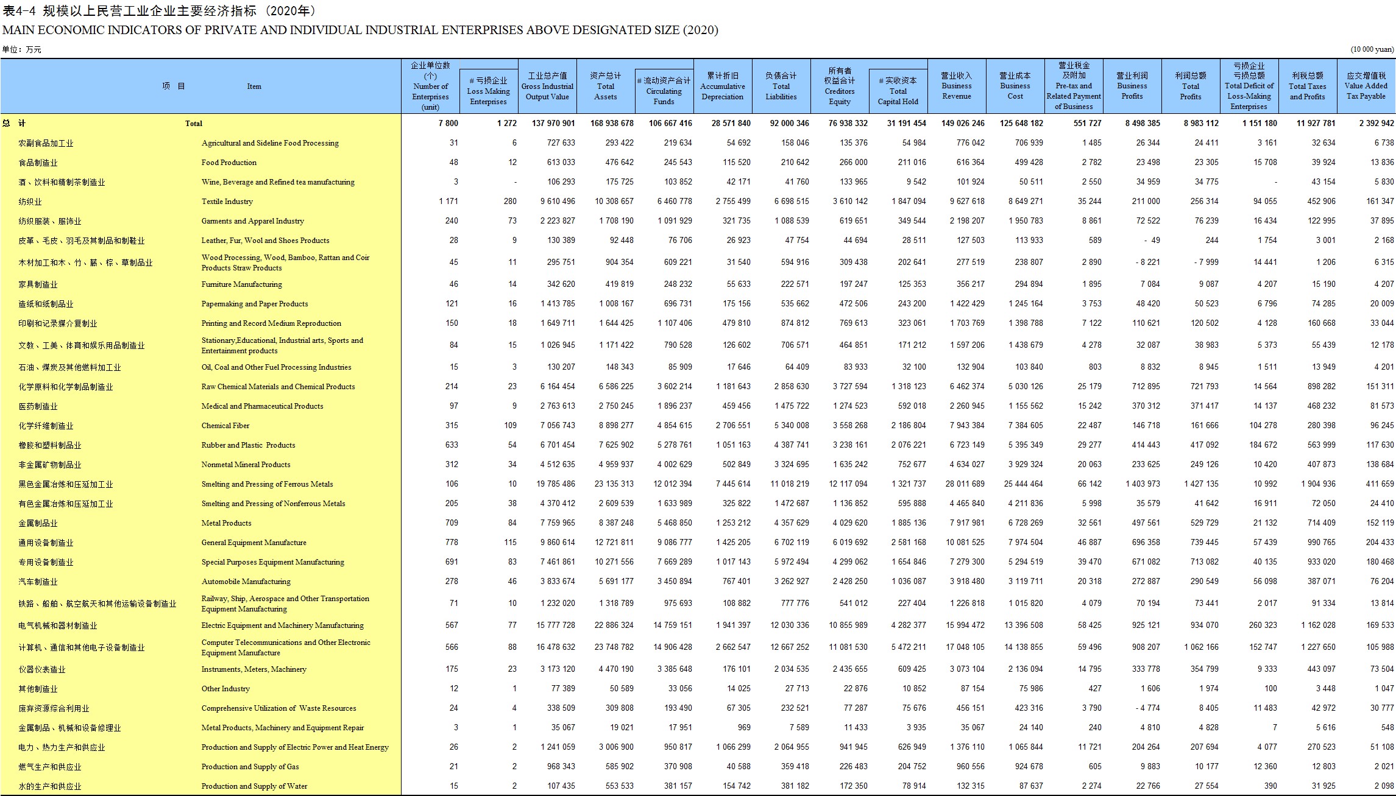Click the Business Revenue column header
This screenshot has height=796, width=1396.
[x=957, y=86]
